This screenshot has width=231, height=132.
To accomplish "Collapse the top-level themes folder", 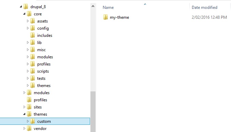I will coord(24,114).
